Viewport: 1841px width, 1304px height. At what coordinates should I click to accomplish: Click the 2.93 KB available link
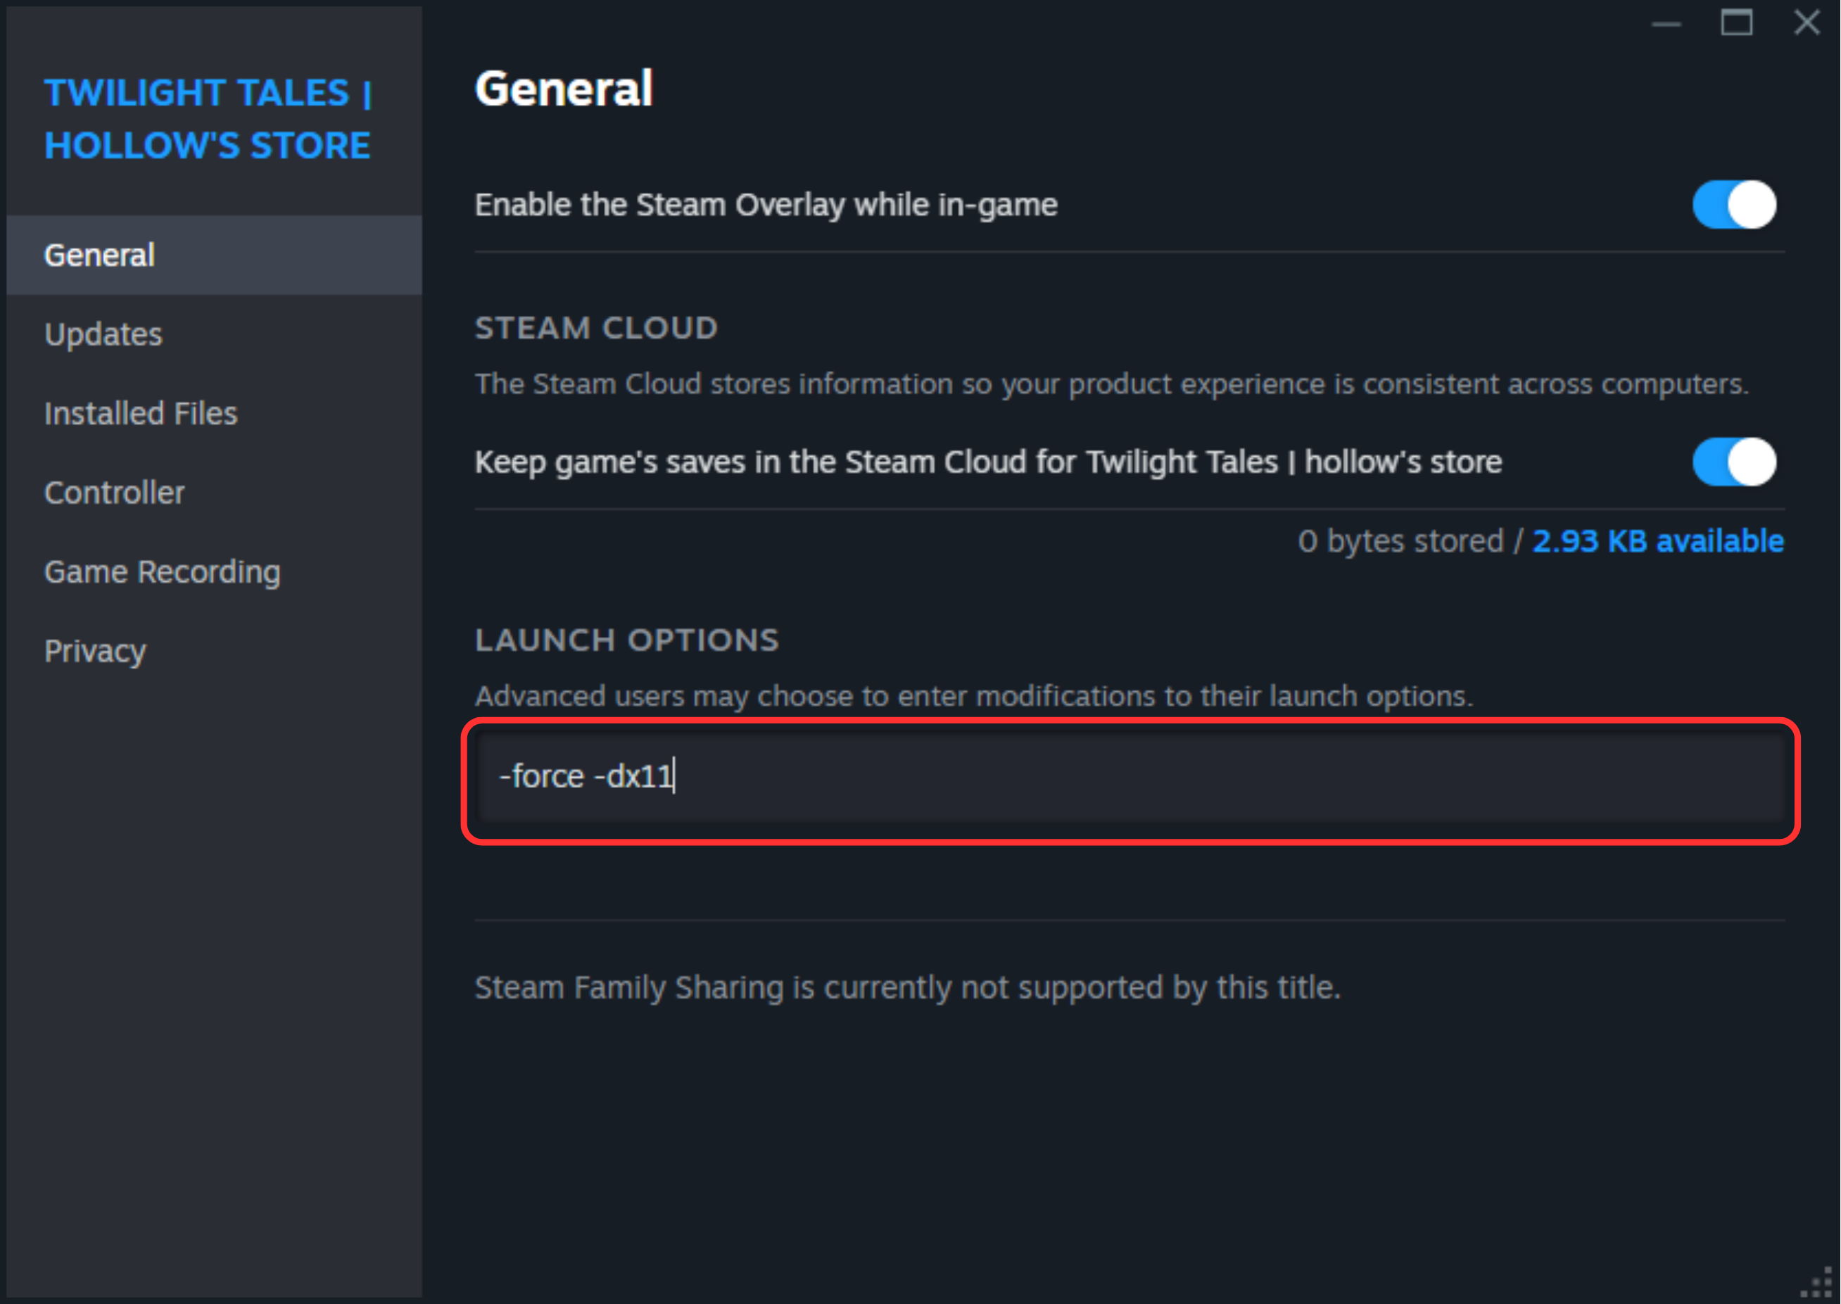coord(1658,541)
